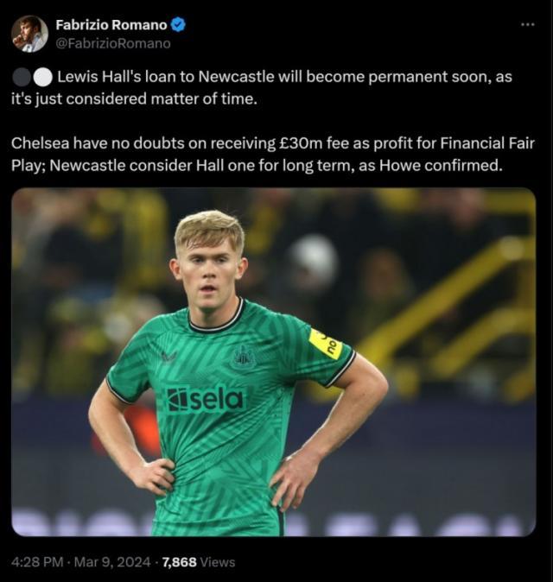The width and height of the screenshot is (553, 582).
Task: Open the three-dot more options menu
Action: point(527,24)
